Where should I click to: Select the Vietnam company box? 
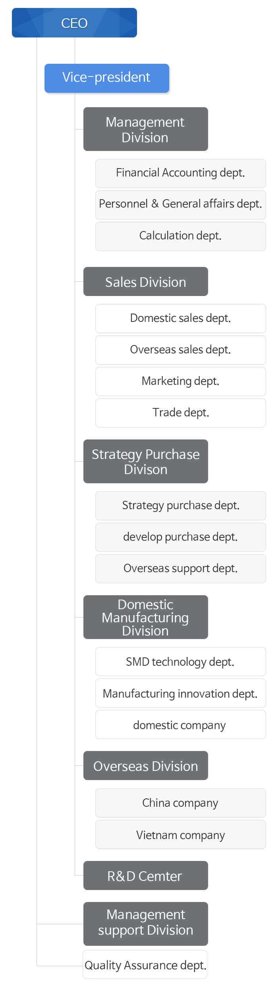point(180,835)
